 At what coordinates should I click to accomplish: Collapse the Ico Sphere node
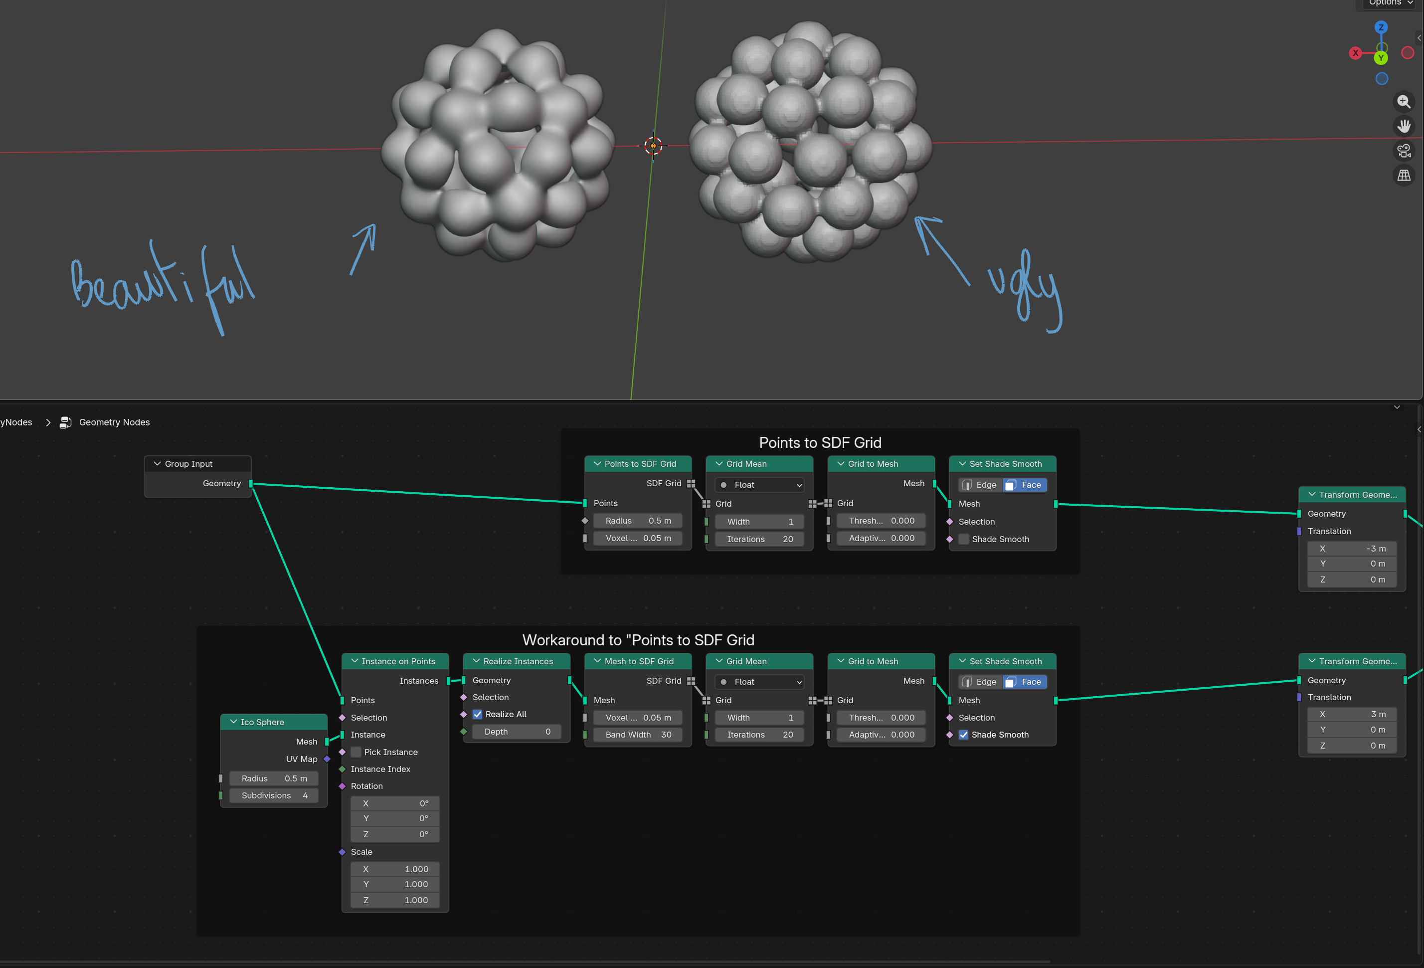233,722
